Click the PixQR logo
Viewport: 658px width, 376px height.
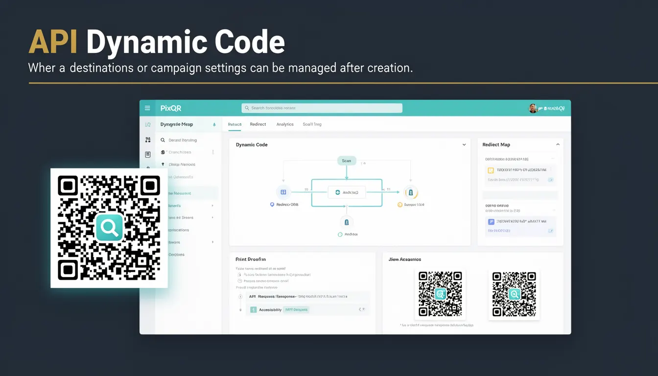coord(170,108)
